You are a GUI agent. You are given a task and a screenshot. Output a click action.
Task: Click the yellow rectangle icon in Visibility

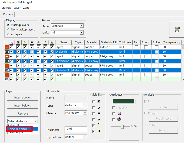point(99,124)
